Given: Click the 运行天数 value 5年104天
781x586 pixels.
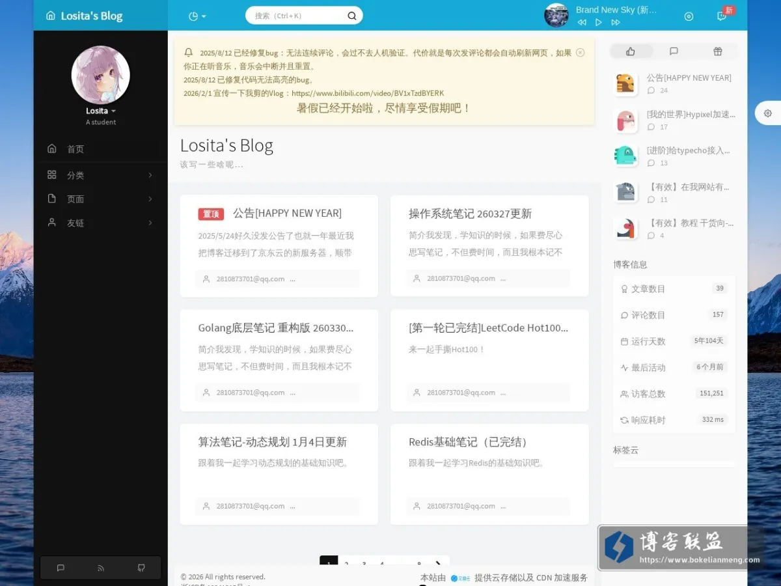Looking at the screenshot, I should coord(709,341).
